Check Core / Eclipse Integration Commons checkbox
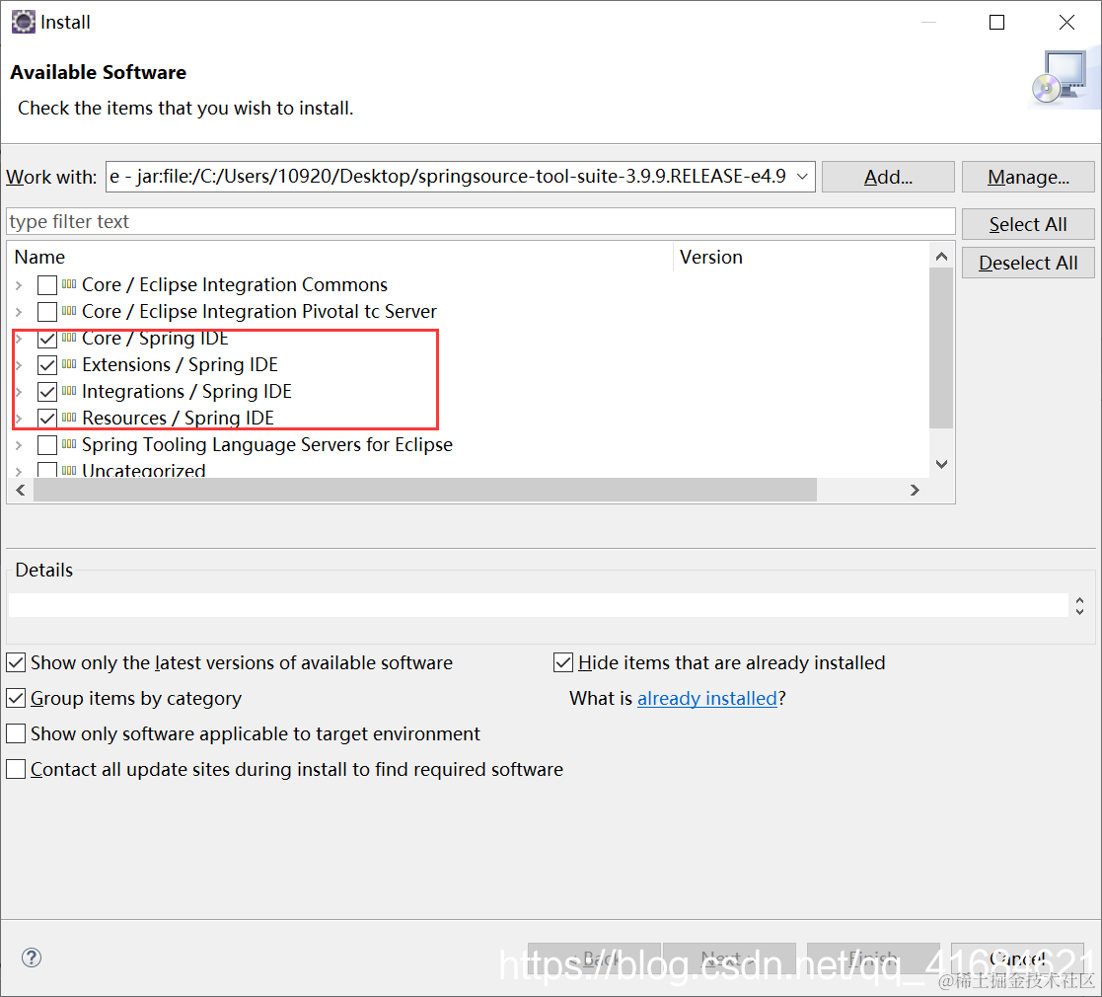Image resolution: width=1102 pixels, height=997 pixels. click(x=47, y=284)
